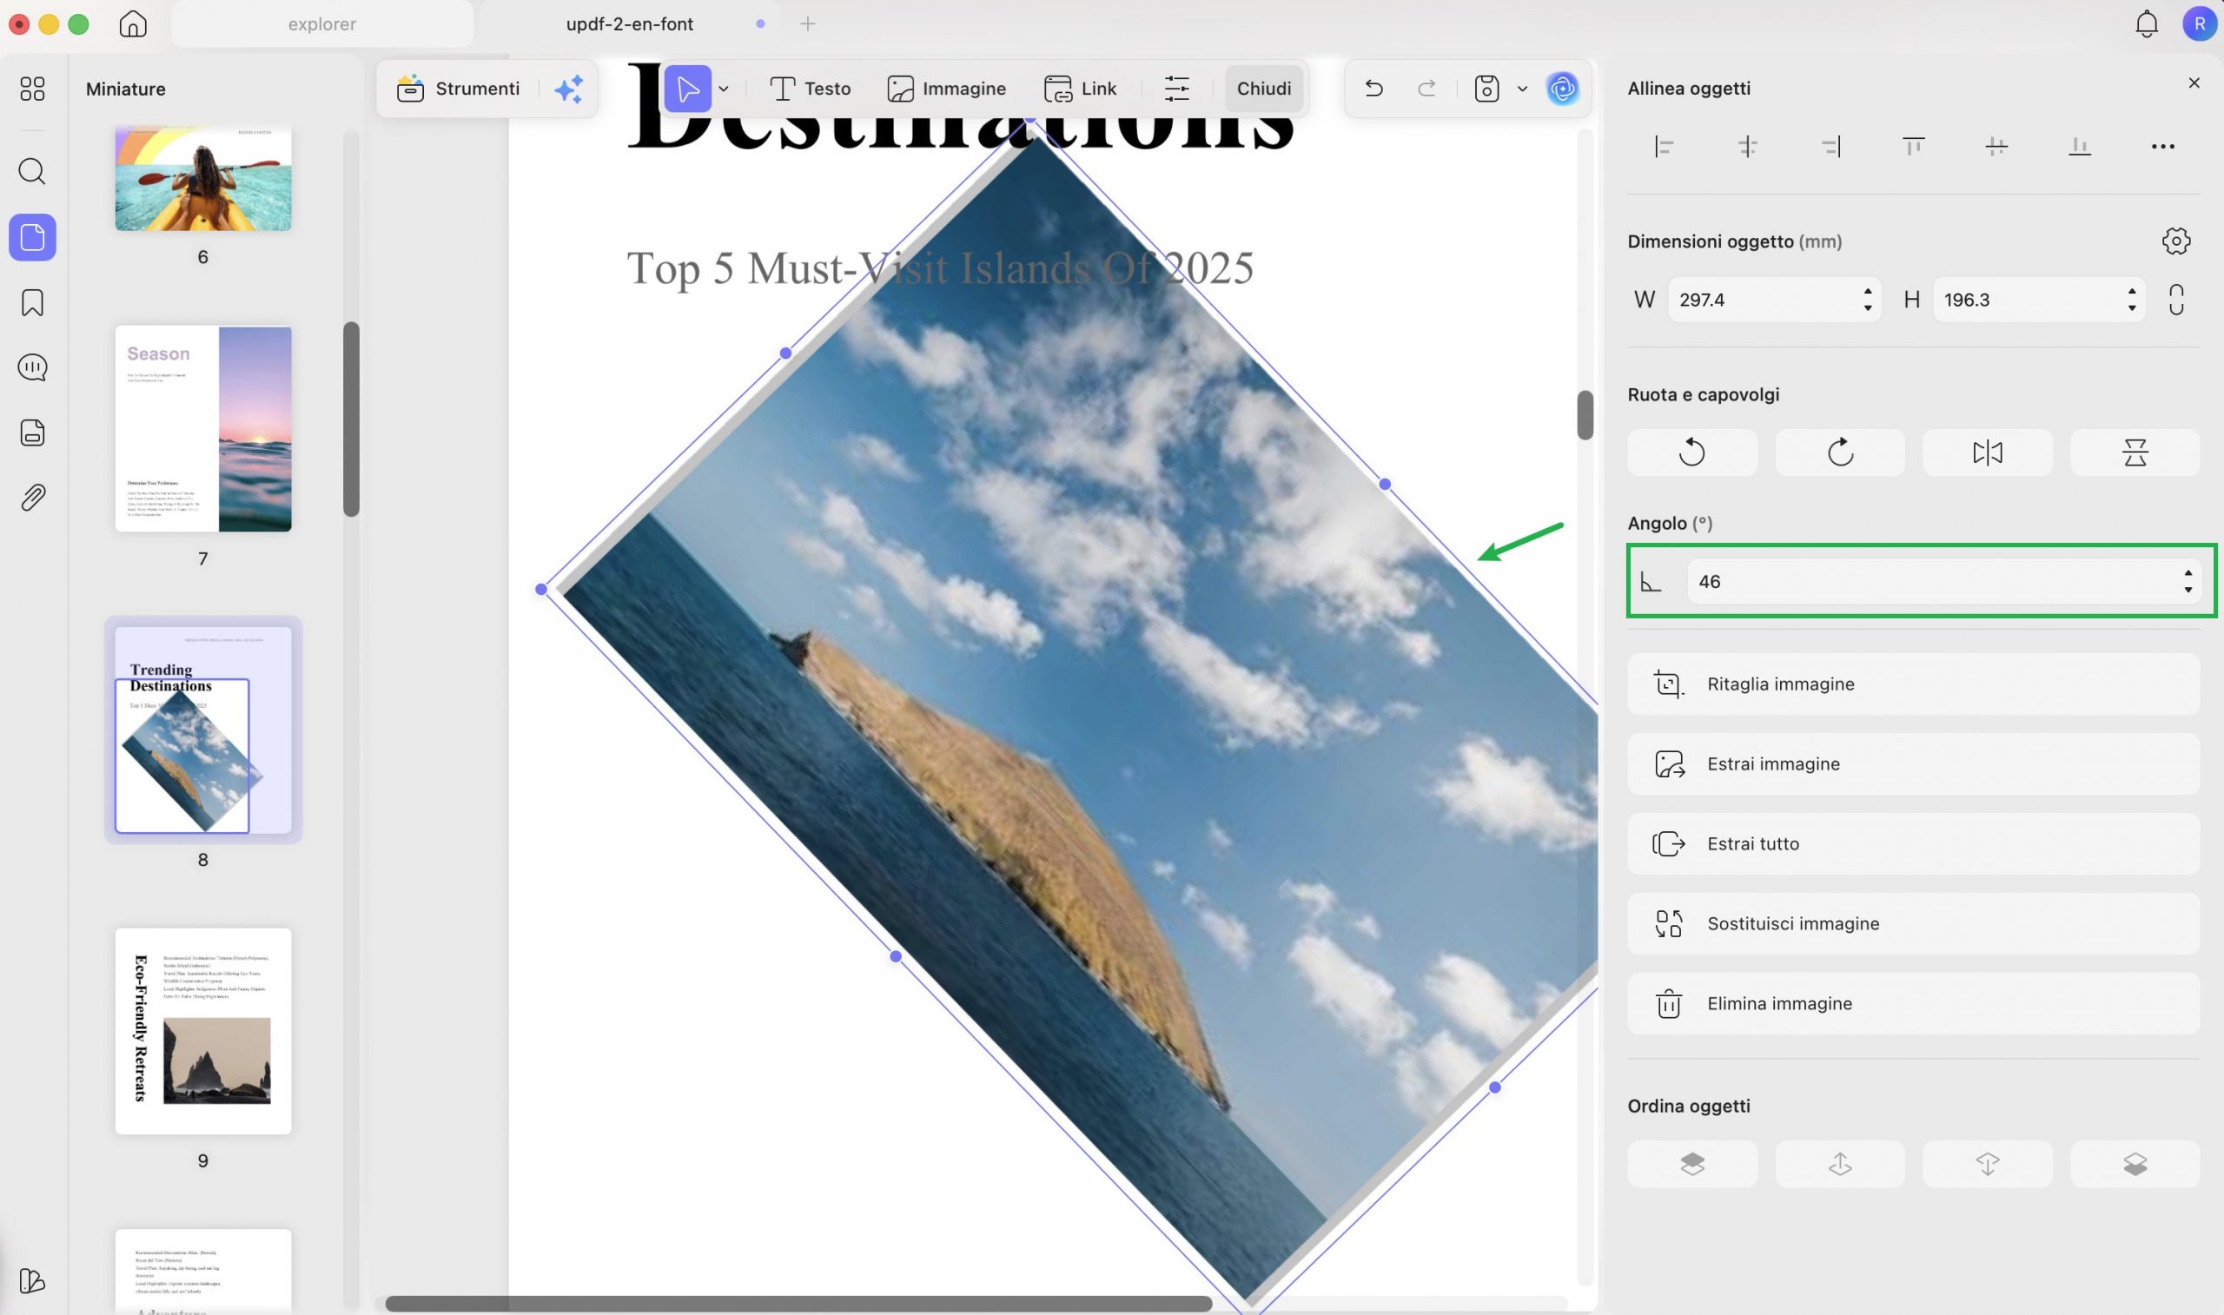Open the bookmarks panel icon
The height and width of the screenshot is (1315, 2224).
pyautogui.click(x=32, y=303)
